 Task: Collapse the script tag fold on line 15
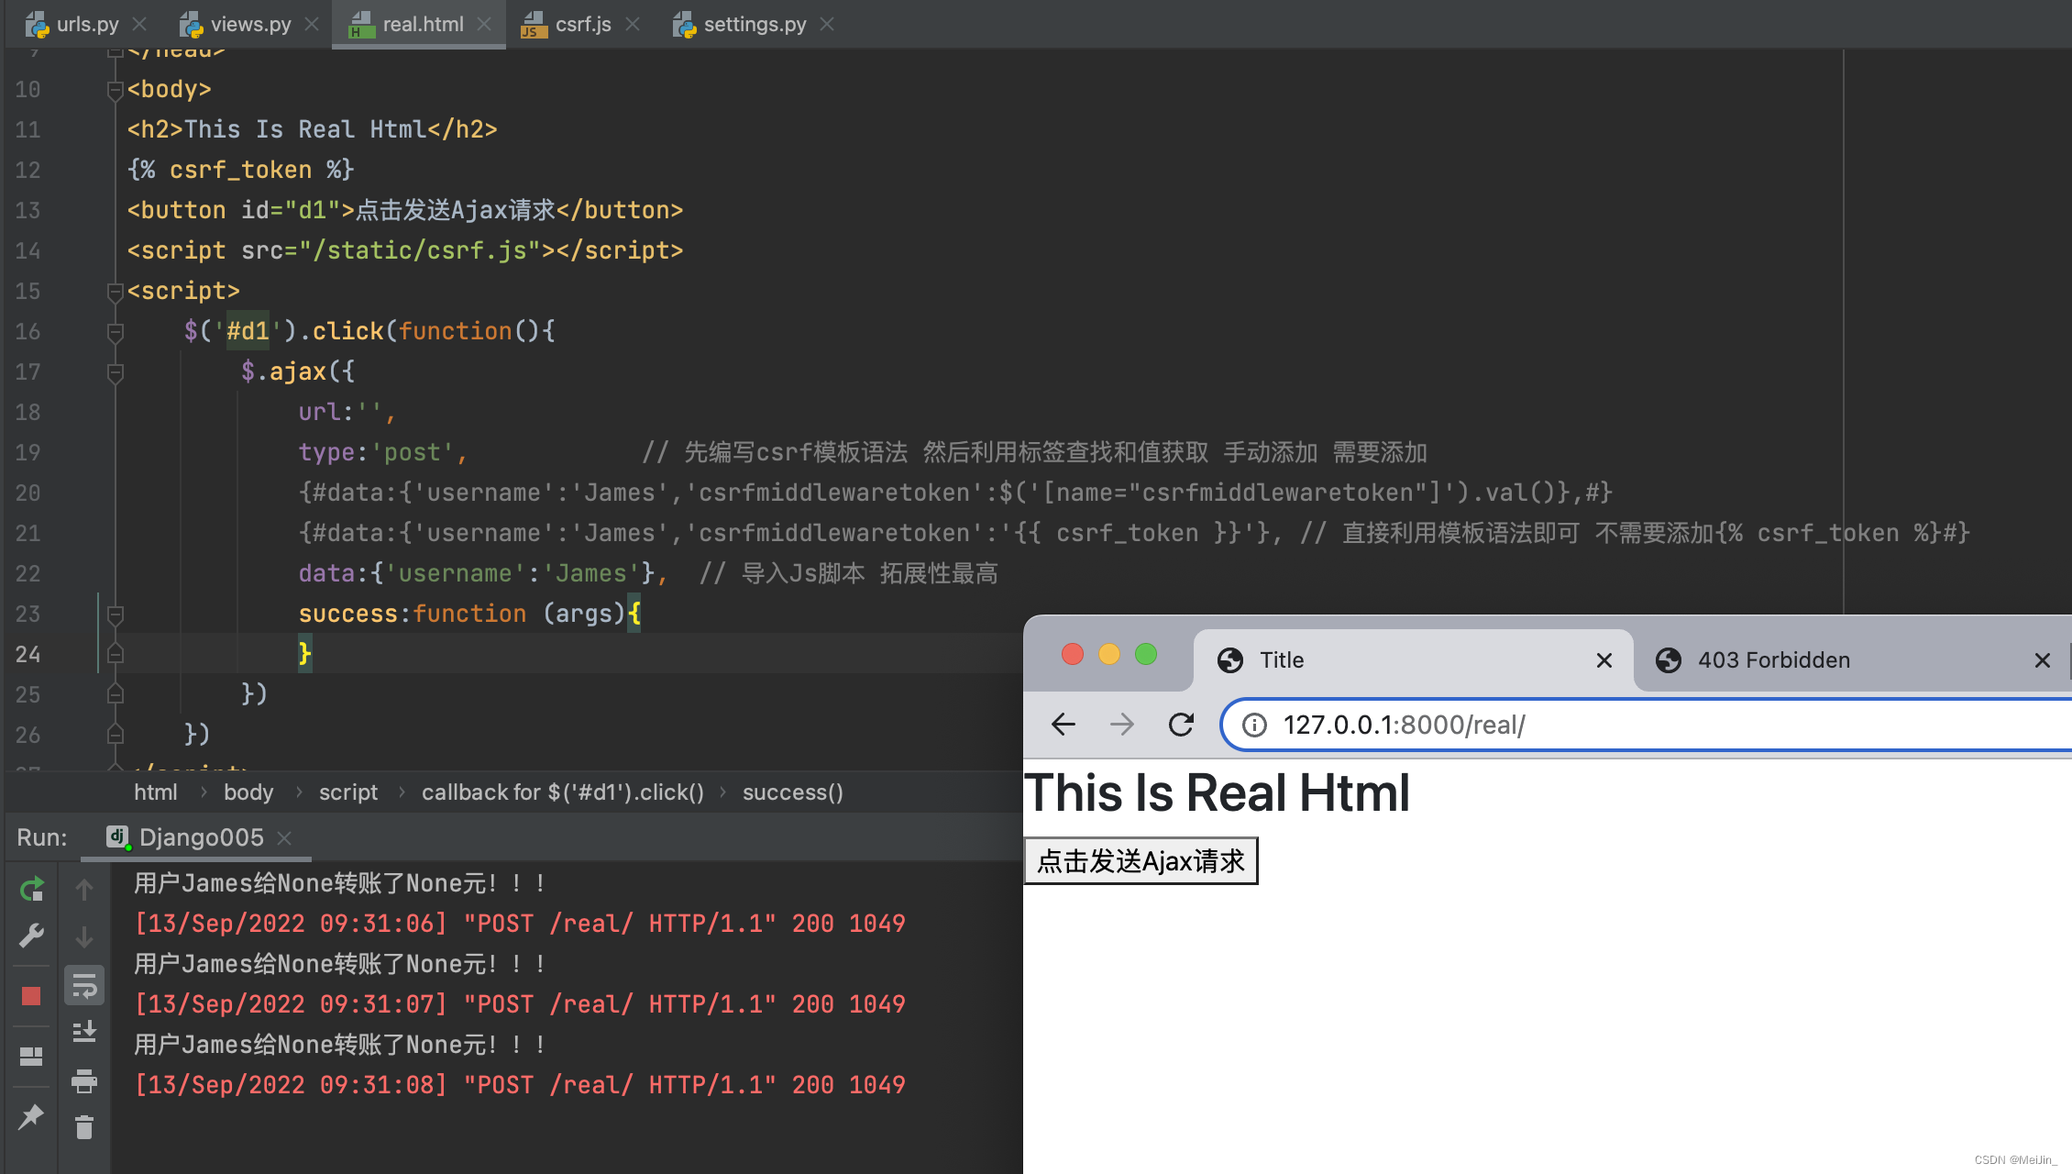coord(116,292)
